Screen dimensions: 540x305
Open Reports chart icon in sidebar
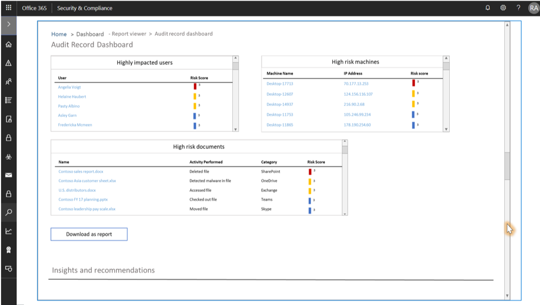pyautogui.click(x=9, y=231)
